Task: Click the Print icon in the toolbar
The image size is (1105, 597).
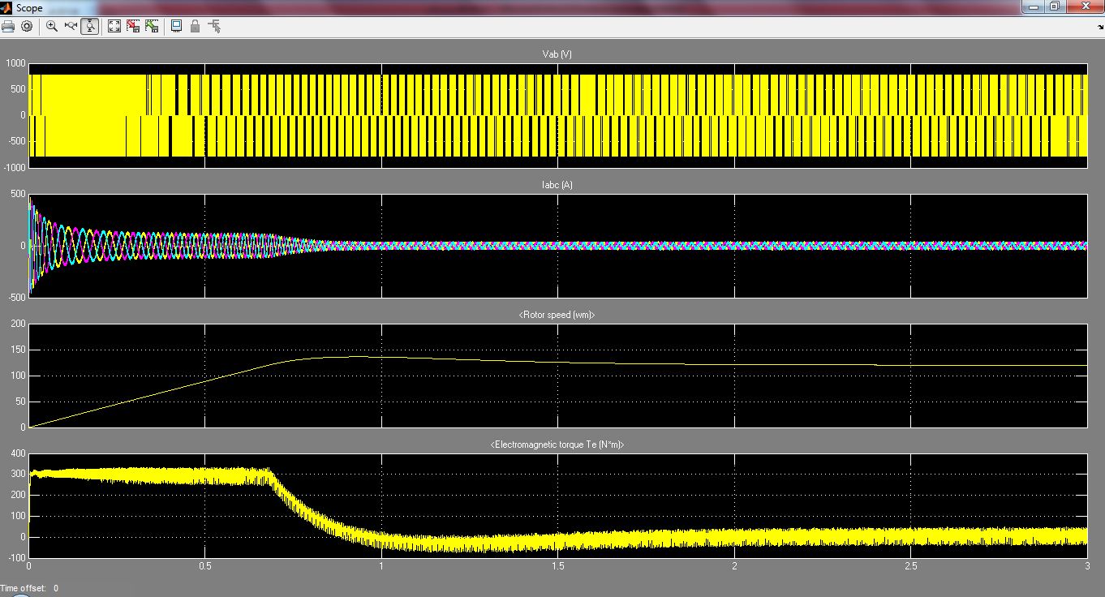Action: 8,26
